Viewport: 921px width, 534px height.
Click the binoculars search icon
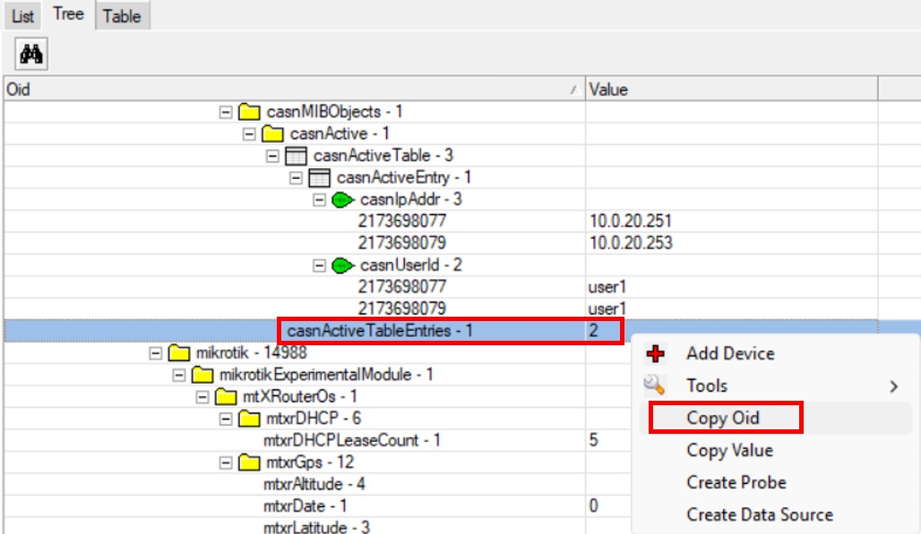click(31, 55)
